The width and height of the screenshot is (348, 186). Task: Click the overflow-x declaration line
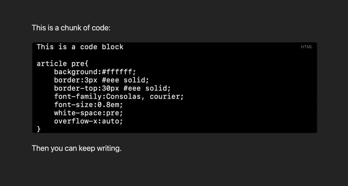[88, 121]
